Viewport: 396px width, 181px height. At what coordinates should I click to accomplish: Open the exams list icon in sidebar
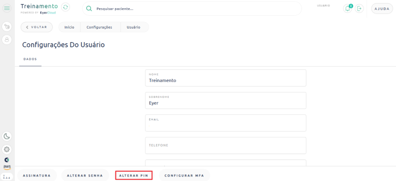pos(7,27)
